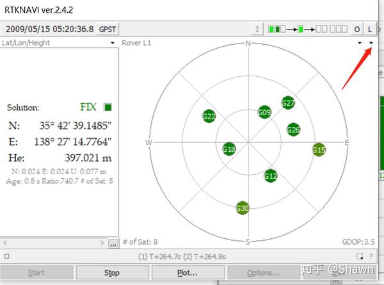Open the ellipsis button beside the scrollbar

coord(113,243)
